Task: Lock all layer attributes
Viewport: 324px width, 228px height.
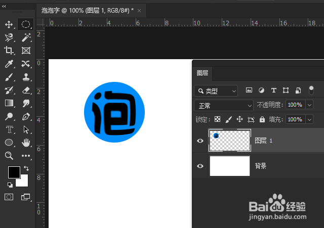Action: click(x=262, y=119)
